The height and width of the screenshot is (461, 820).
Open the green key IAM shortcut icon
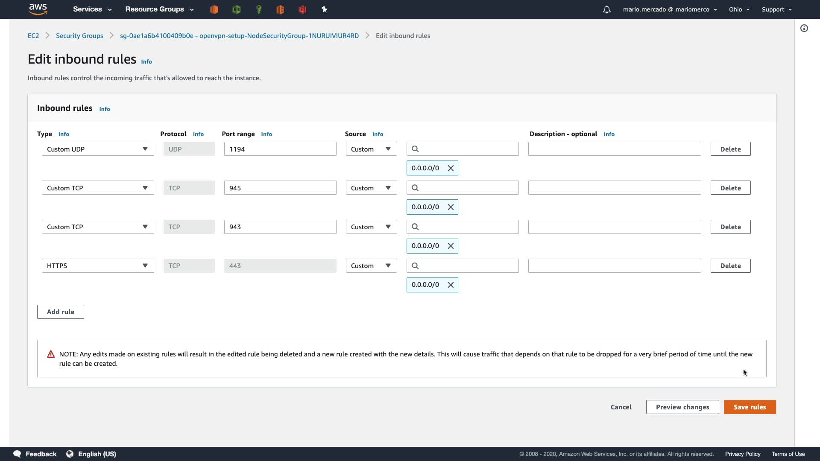tap(259, 9)
